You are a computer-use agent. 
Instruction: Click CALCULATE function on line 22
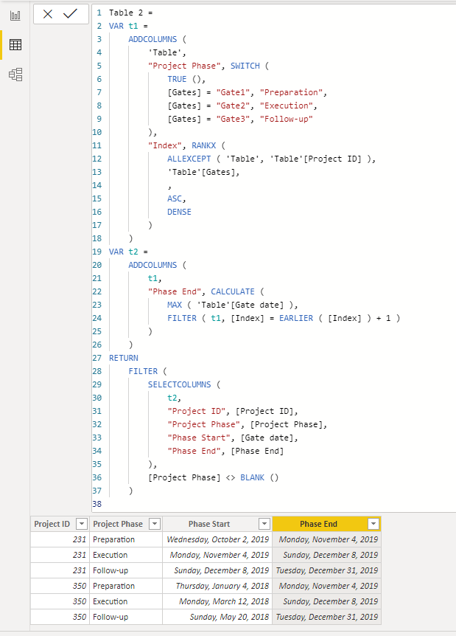click(233, 291)
